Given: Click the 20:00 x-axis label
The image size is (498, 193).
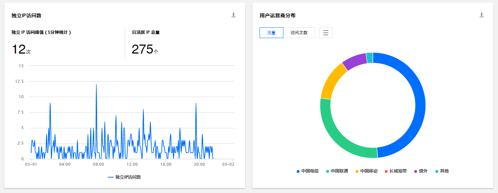Looking at the screenshot, I should tap(200, 164).
